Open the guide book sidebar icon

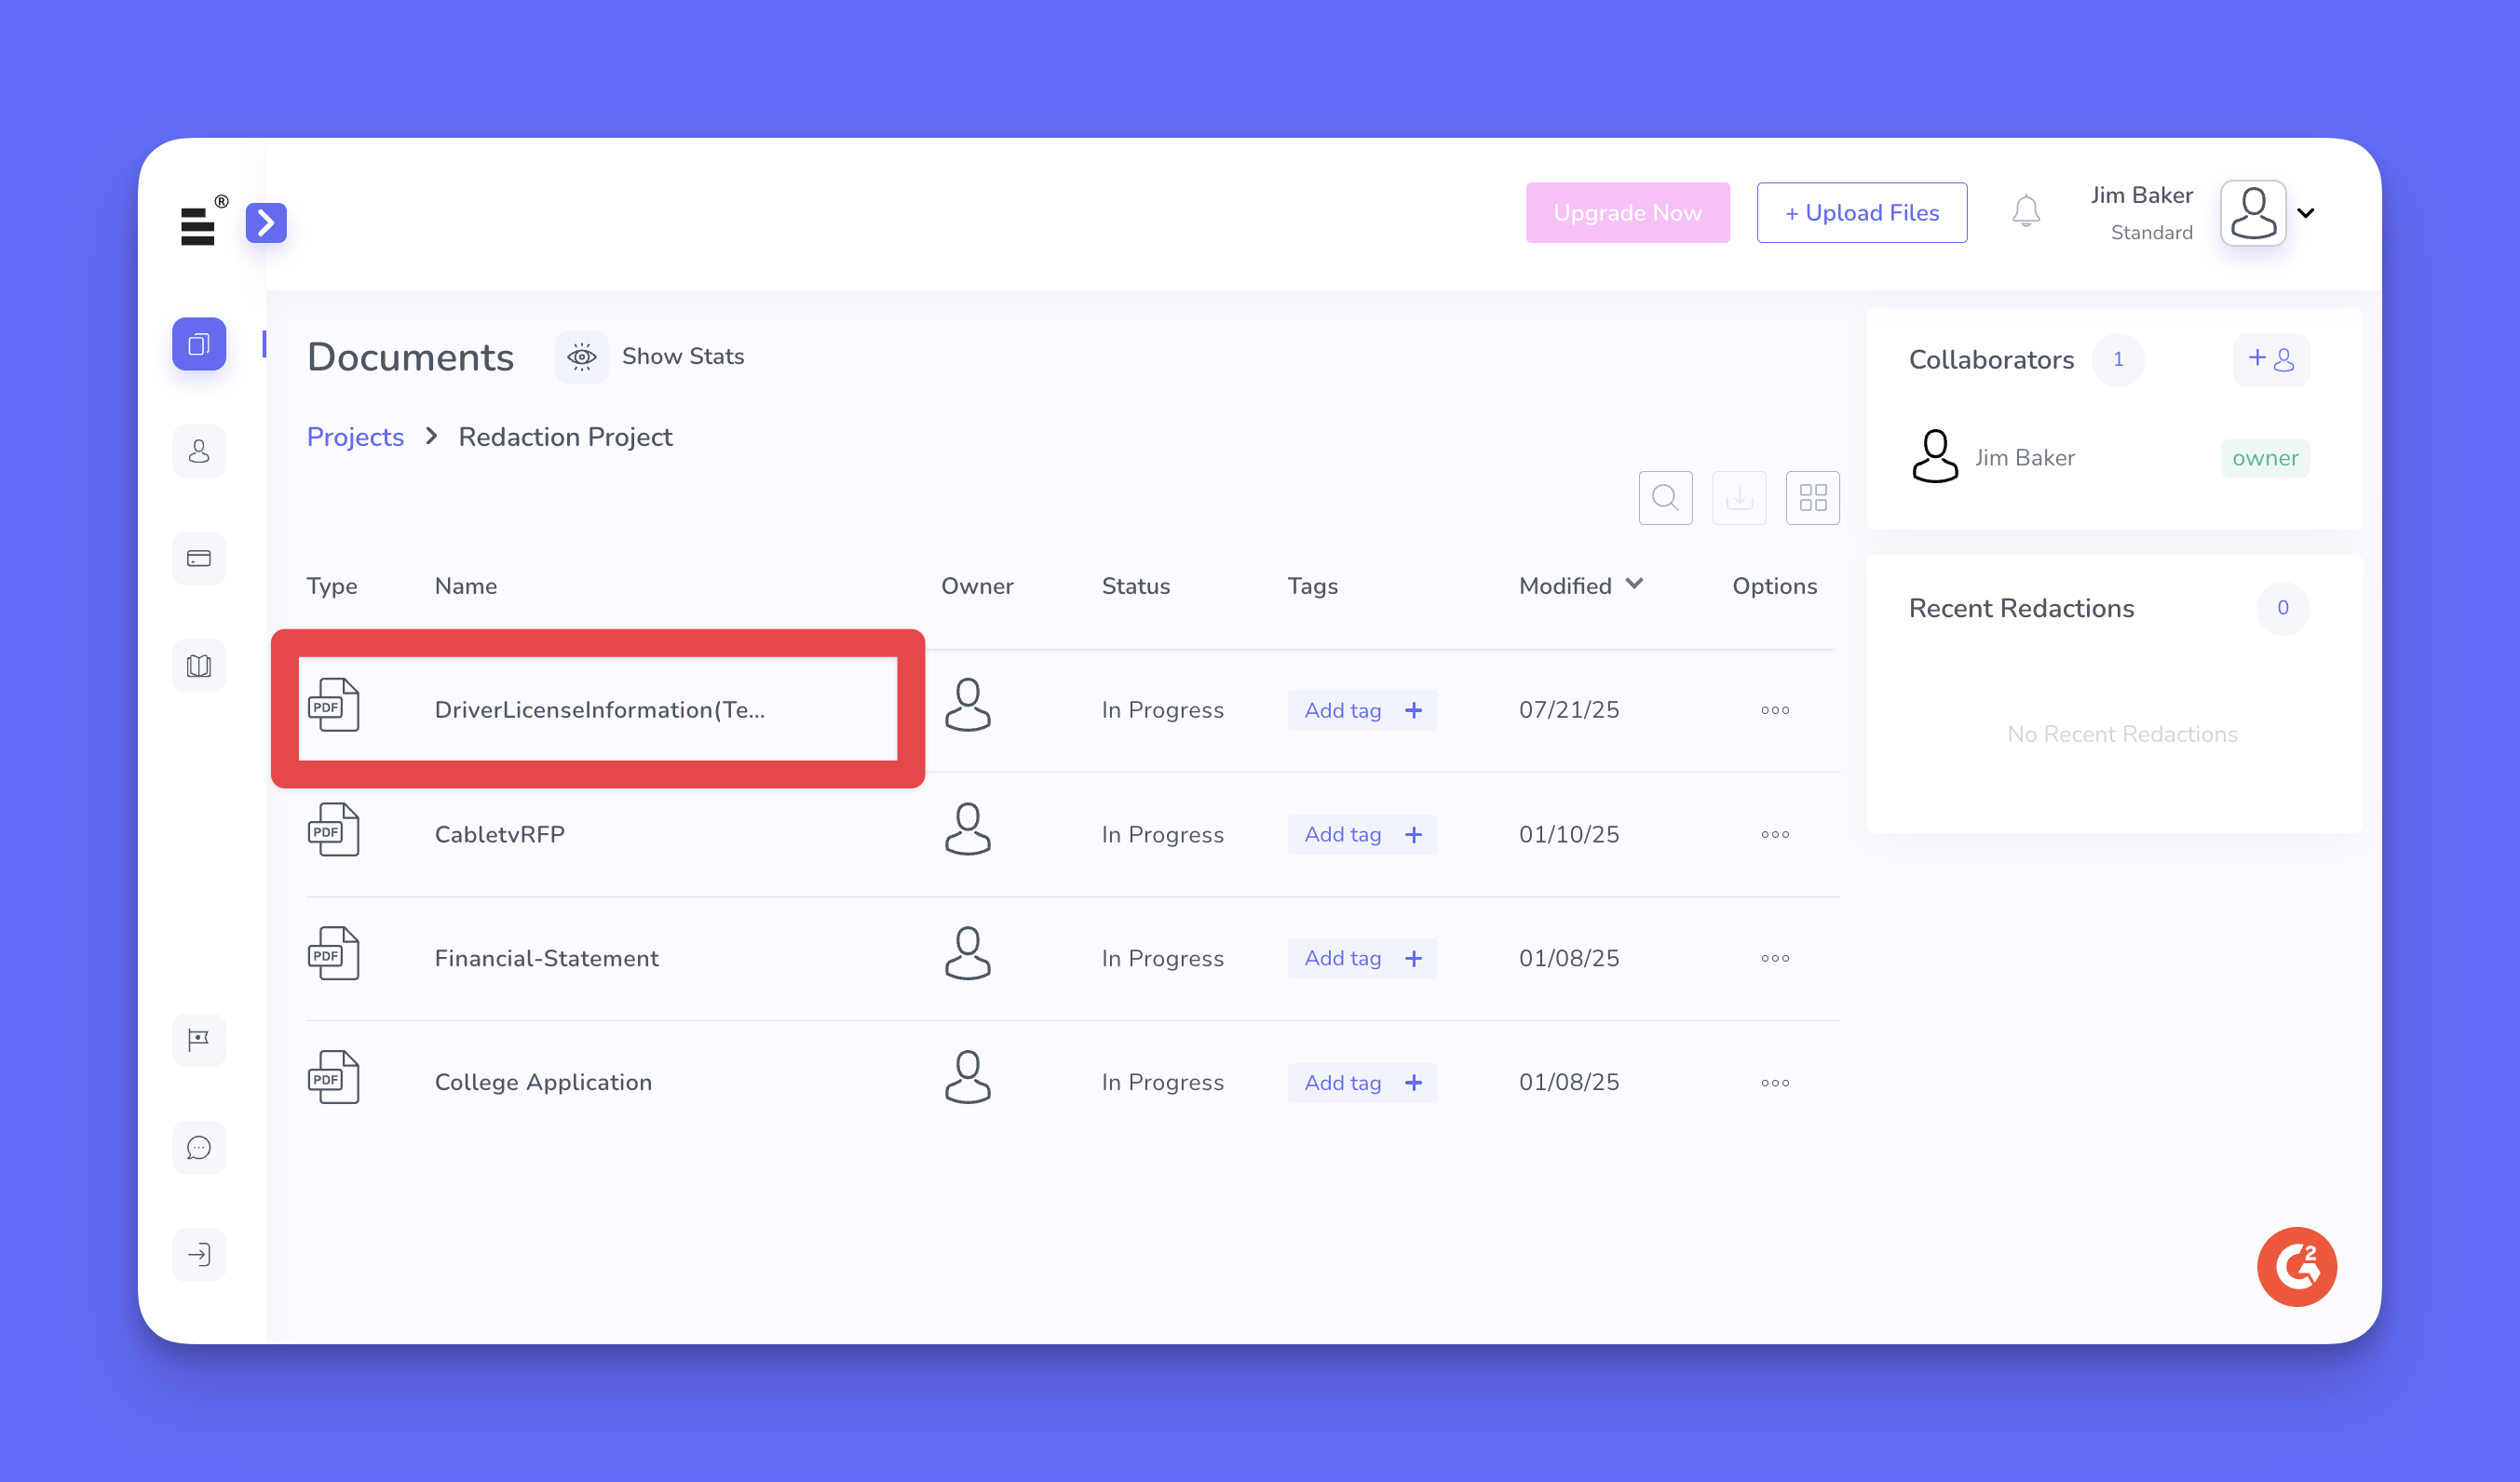pyautogui.click(x=199, y=666)
